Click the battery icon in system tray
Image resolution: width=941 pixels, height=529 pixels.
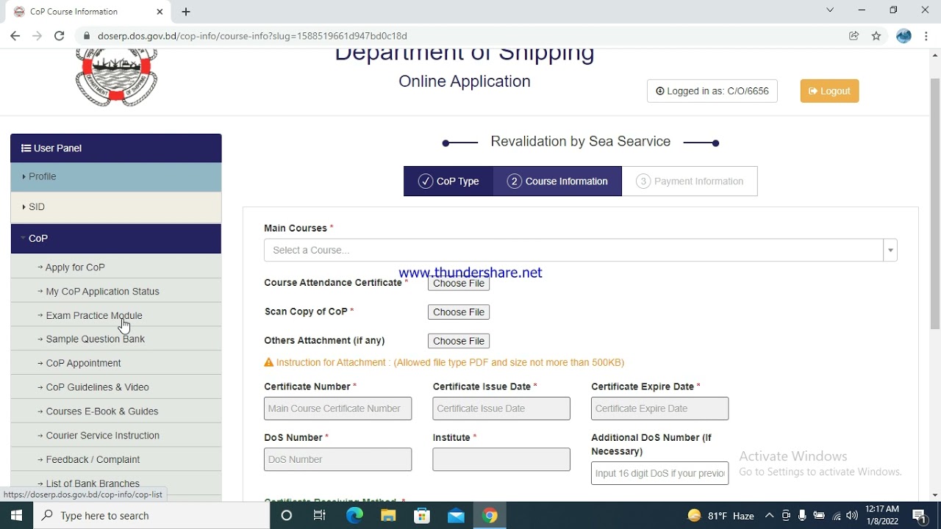tap(819, 516)
